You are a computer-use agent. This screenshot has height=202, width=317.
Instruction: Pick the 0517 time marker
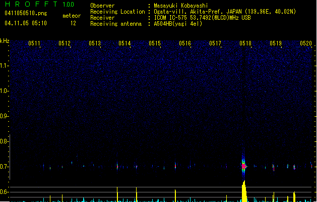tap(215, 44)
